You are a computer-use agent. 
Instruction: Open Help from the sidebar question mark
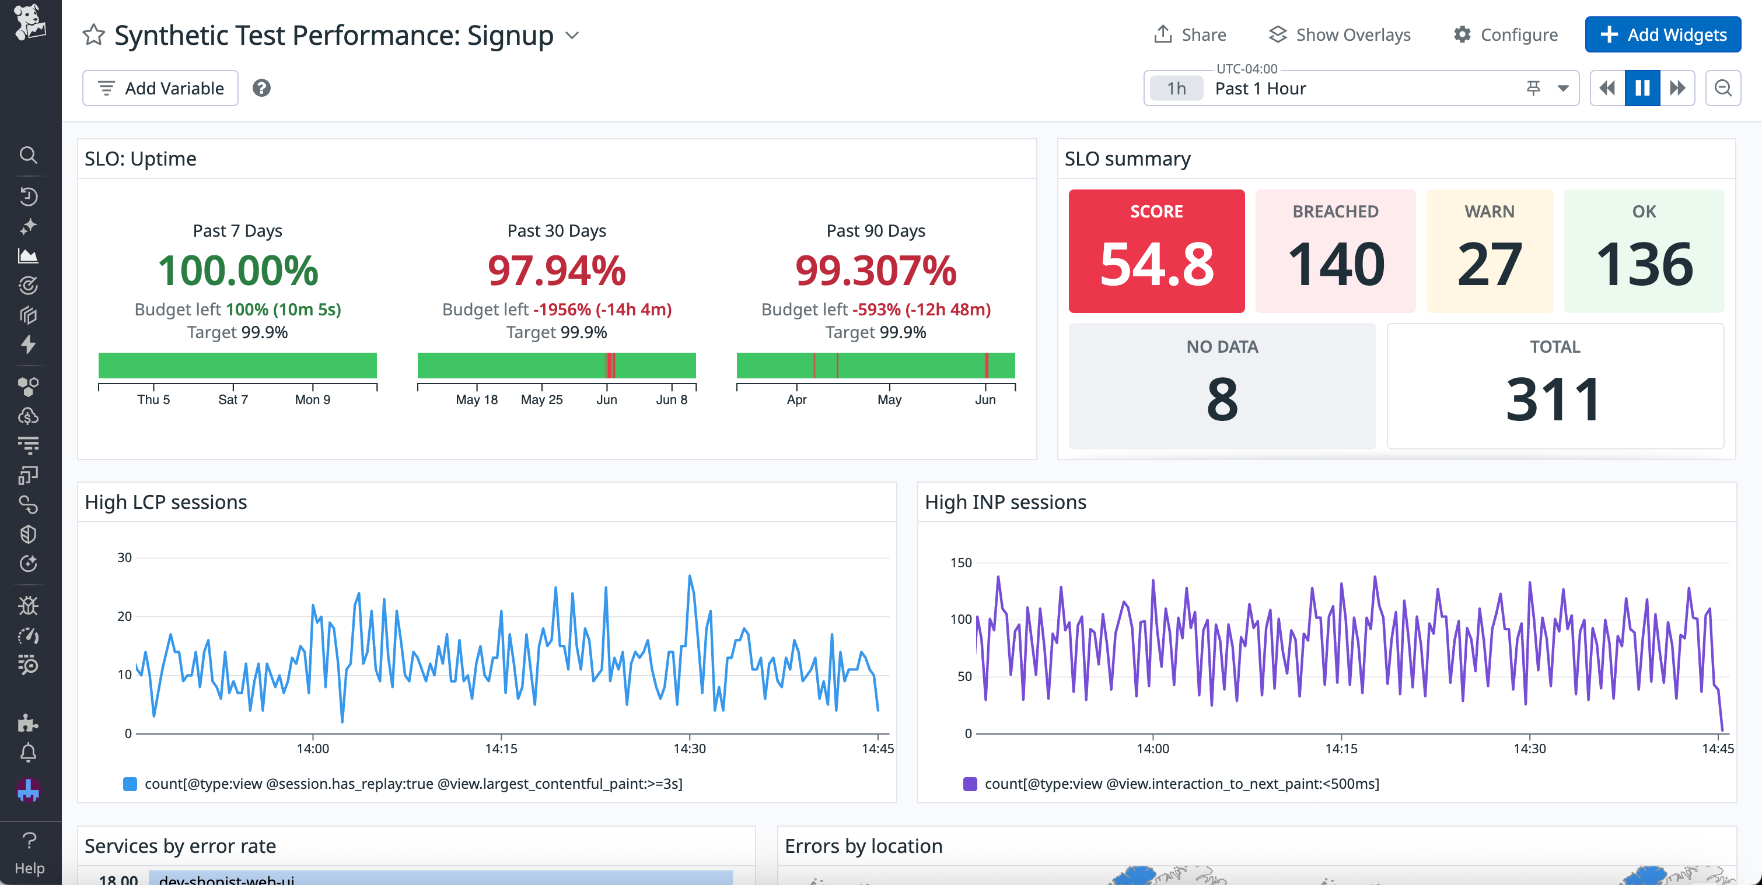click(29, 841)
